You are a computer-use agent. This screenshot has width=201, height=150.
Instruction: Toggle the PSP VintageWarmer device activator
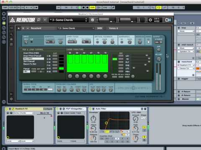click(57, 109)
